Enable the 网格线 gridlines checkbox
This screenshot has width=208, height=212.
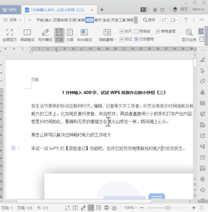click(136, 31)
